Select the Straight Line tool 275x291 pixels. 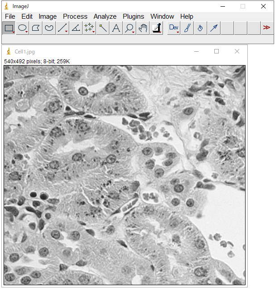(62, 29)
